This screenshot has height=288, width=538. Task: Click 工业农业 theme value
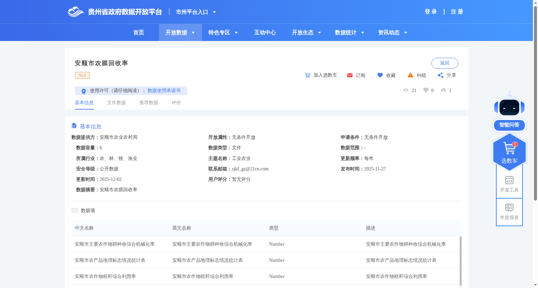pyautogui.click(x=241, y=159)
